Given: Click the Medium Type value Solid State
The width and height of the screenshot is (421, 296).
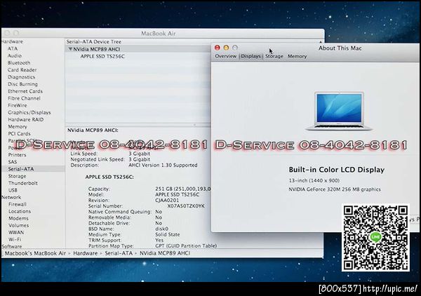Looking at the screenshot, I should pos(168,234).
